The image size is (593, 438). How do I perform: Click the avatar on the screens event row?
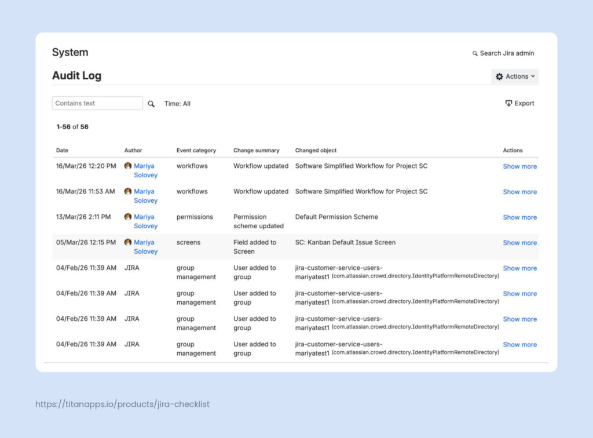[128, 242]
